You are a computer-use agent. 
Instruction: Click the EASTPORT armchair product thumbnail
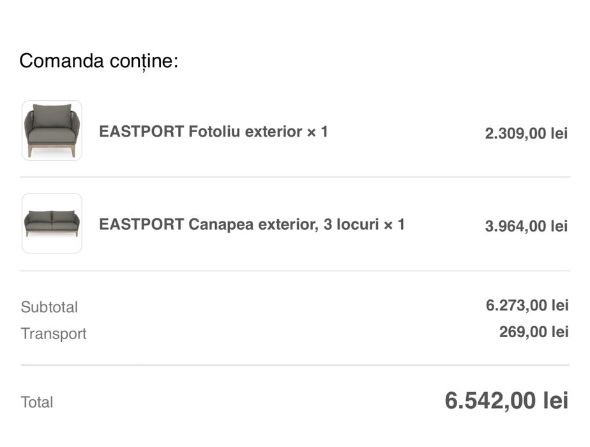(52, 131)
